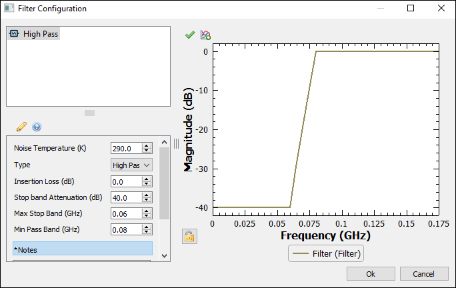Increase Insertion Loss with up arrow
Image resolution: width=456 pixels, height=288 pixels.
(x=147, y=179)
